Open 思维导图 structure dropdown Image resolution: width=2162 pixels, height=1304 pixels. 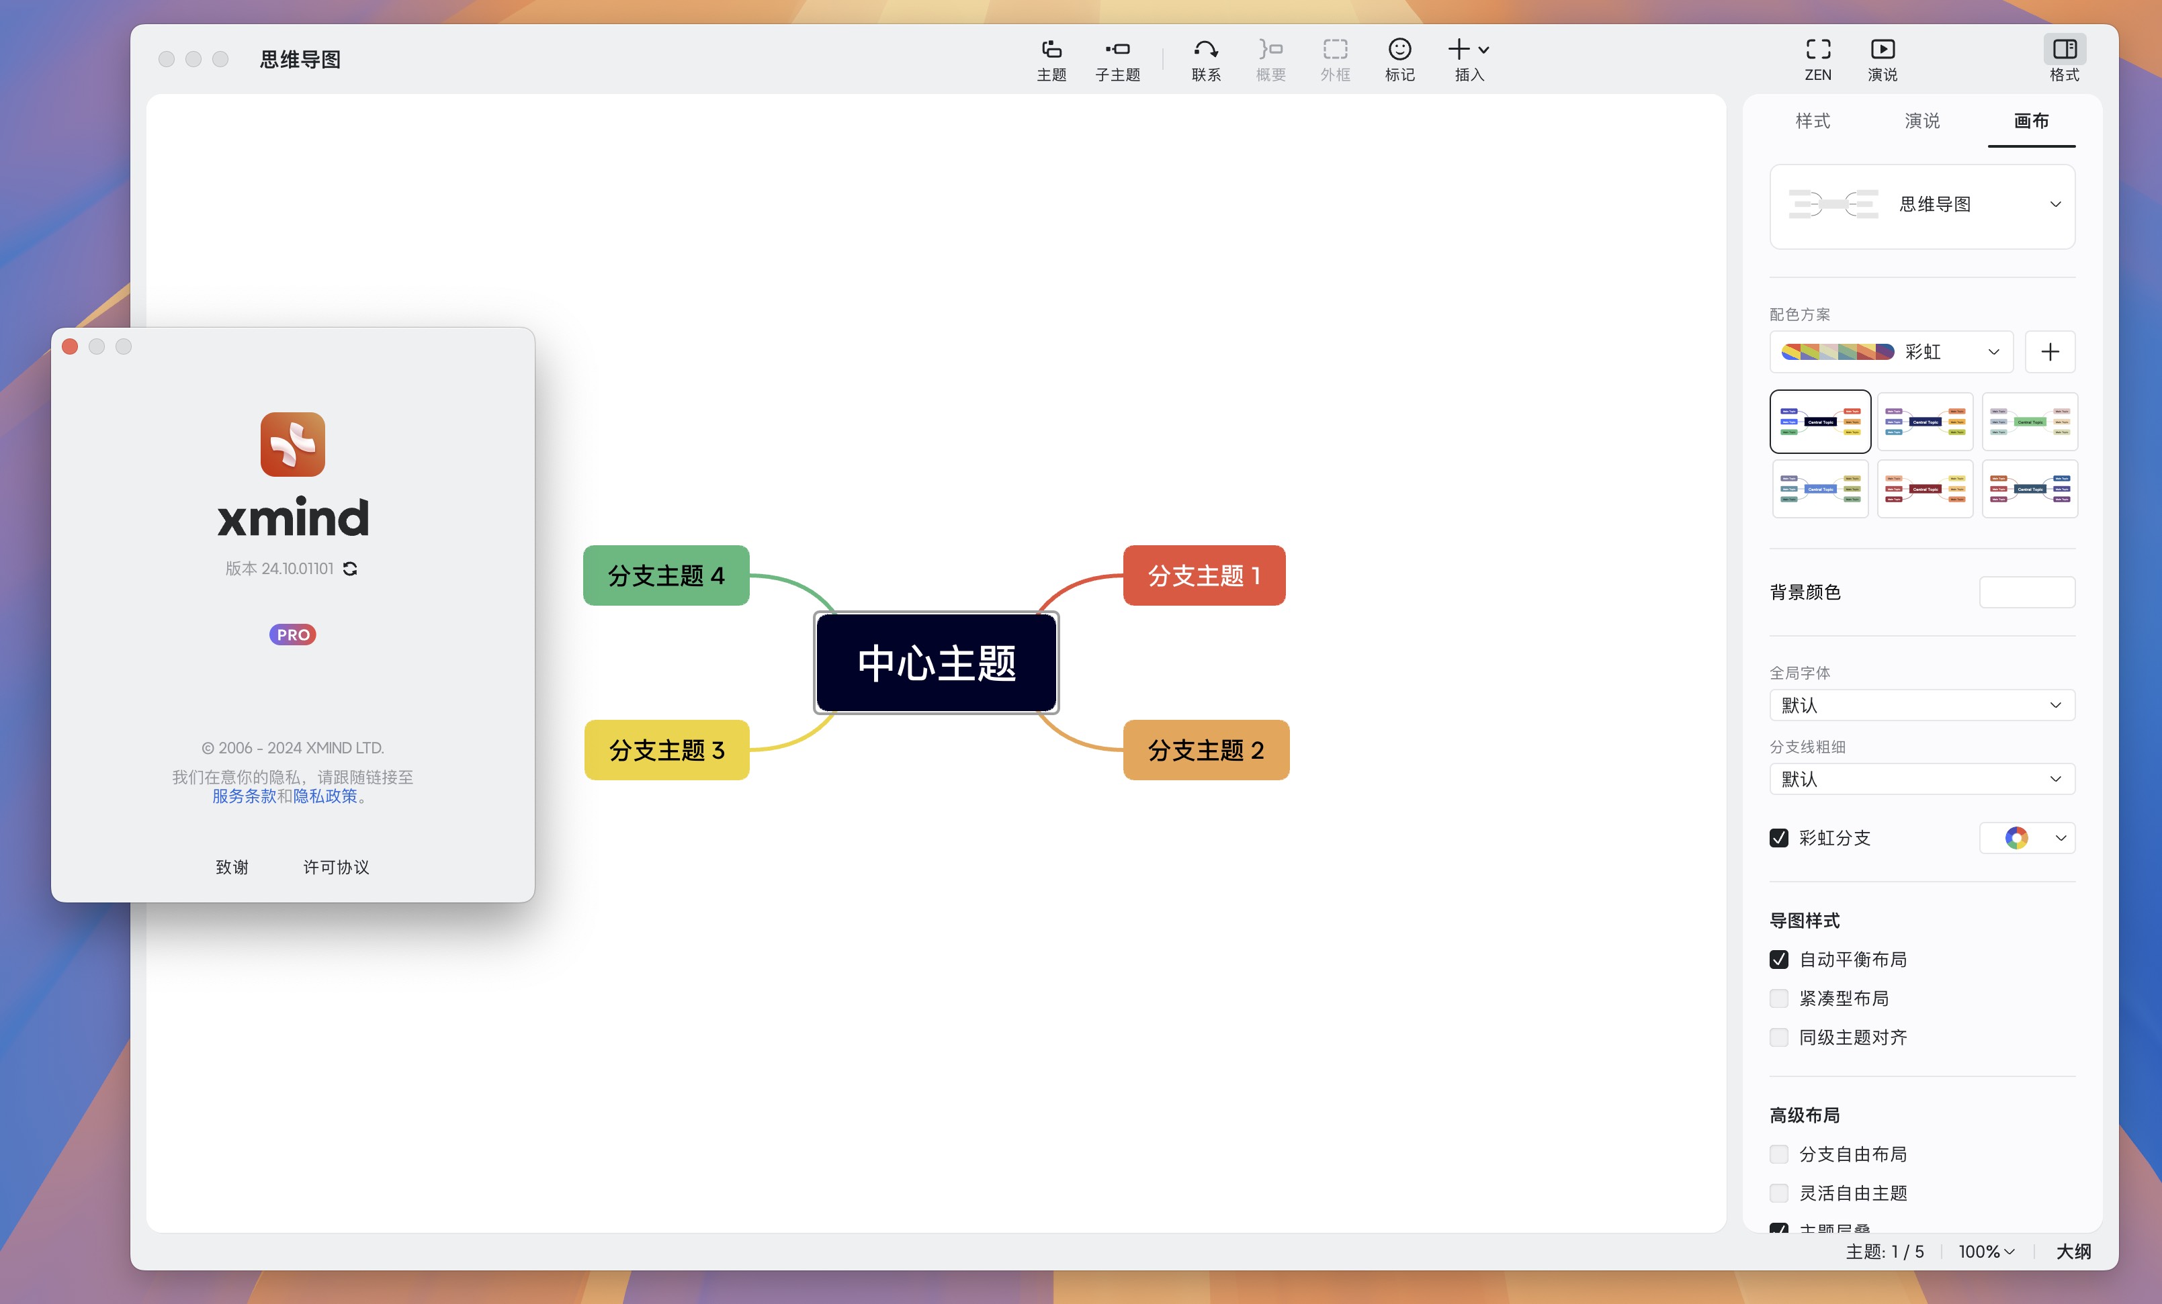point(1921,206)
